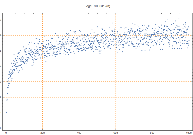193x135 pixels.
Task: Click the x-axis origin label 0
Action: [6, 133]
